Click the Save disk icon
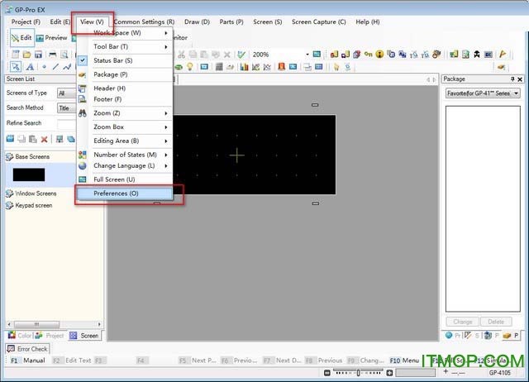This screenshot has width=529, height=382. point(40,54)
